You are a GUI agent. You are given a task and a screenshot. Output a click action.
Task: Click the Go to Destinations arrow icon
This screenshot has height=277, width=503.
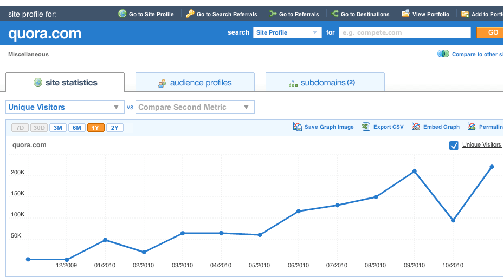[x=335, y=14]
